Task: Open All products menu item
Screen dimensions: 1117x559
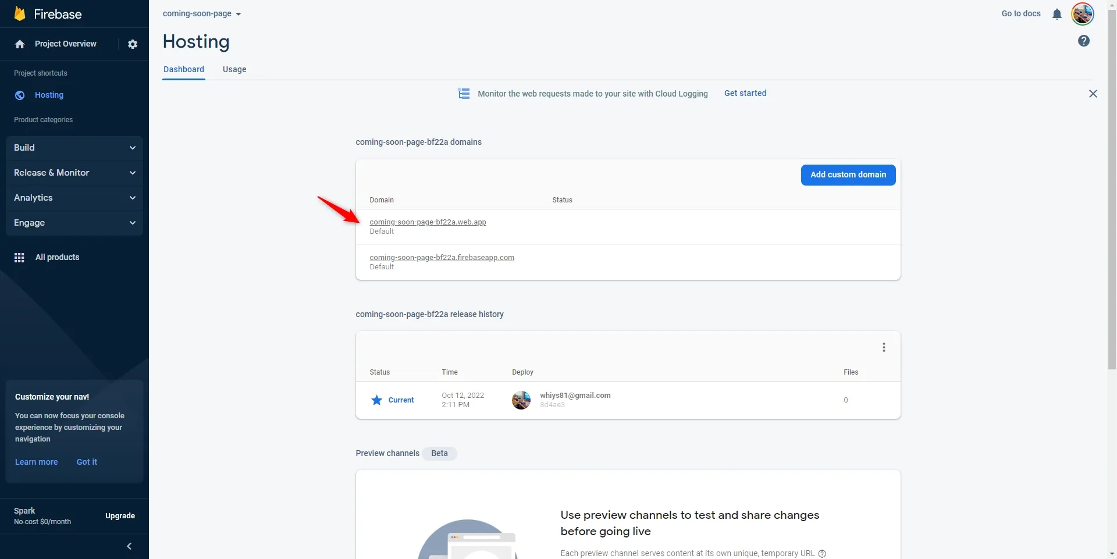Action: point(57,258)
